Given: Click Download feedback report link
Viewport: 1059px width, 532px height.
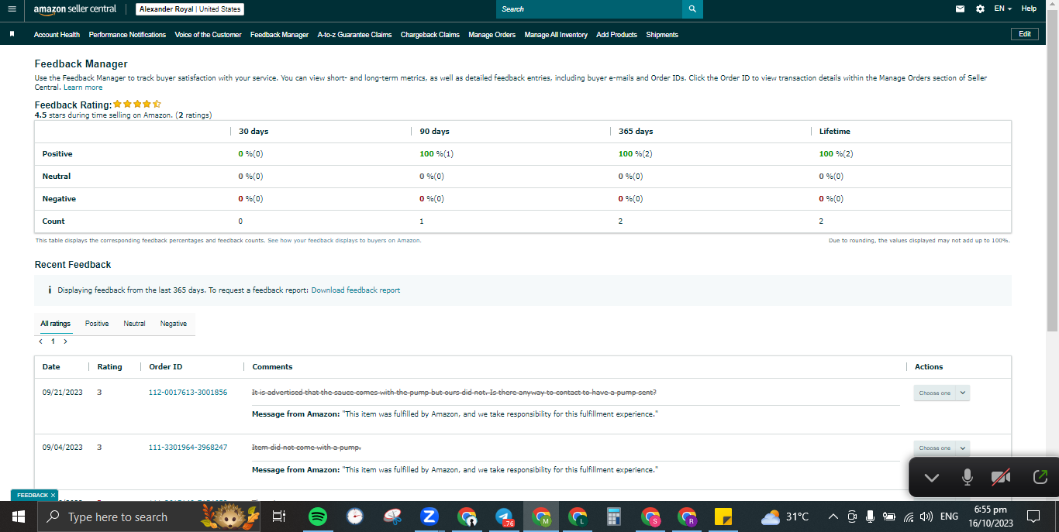Looking at the screenshot, I should [356, 290].
